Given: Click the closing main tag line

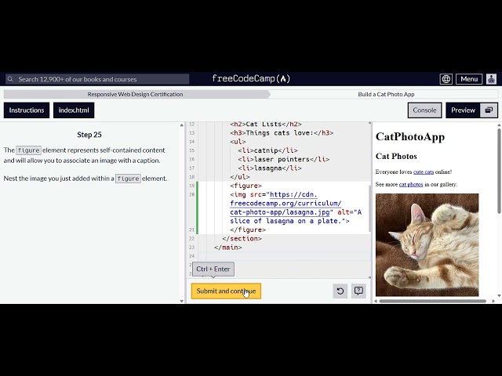Looking at the screenshot, I should click(x=228, y=248).
